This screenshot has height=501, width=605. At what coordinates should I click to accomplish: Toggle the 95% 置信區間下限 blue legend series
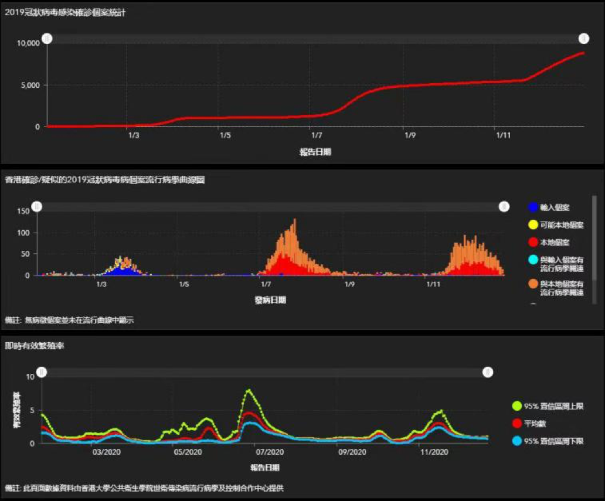coord(516,441)
